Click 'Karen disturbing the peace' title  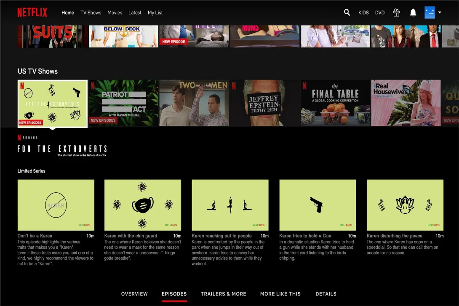(x=394, y=236)
